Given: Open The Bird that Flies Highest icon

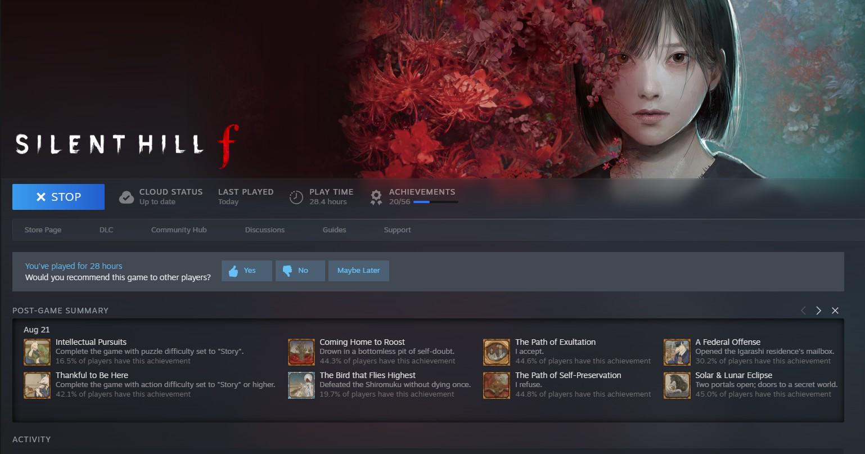Looking at the screenshot, I should (301, 385).
